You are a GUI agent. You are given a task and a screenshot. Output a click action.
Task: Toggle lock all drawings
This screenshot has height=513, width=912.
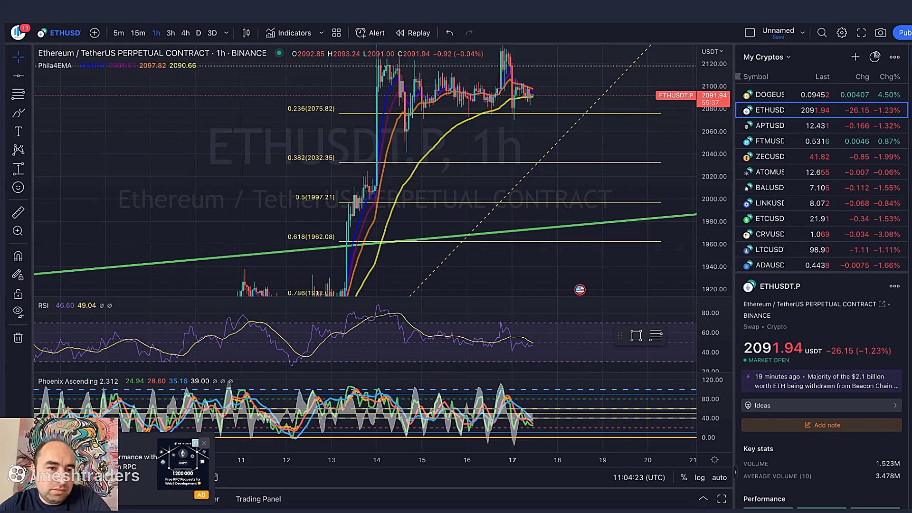18,294
